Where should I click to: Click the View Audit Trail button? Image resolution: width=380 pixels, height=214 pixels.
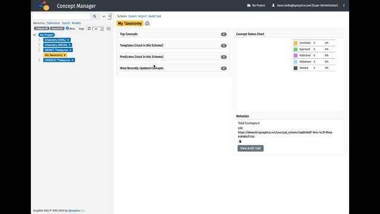coord(251,148)
